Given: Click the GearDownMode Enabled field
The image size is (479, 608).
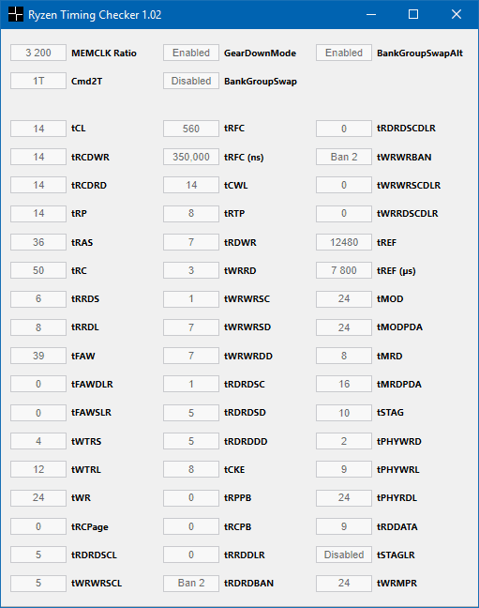Looking at the screenshot, I should click(x=191, y=53).
